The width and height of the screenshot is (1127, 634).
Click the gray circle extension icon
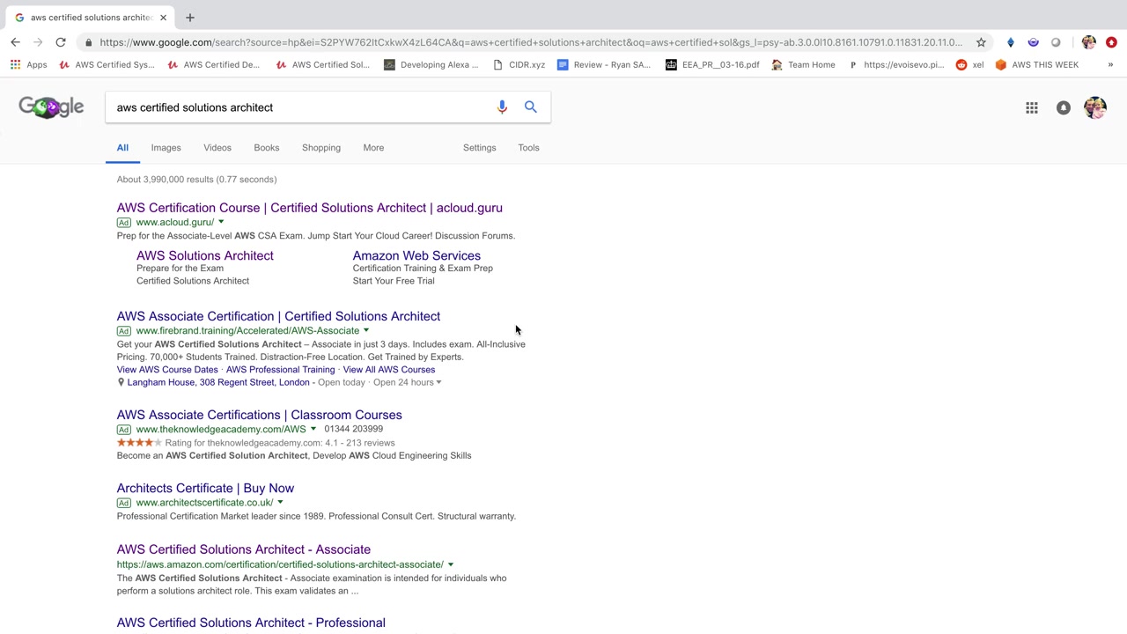pos(1056,42)
